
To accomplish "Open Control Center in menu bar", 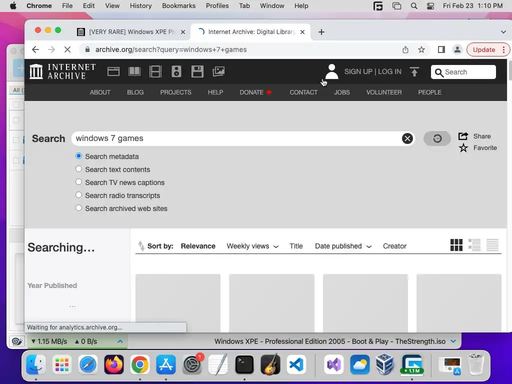I will click(430, 6).
